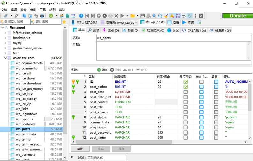Toggle allow NULL checkbox for post_date
Viewport: 253px width, 161px height.
point(201,92)
